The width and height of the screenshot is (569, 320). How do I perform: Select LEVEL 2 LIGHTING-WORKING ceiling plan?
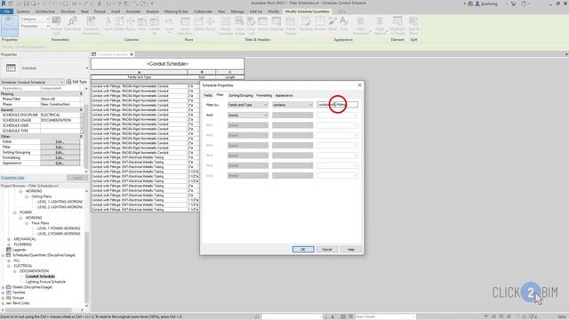(x=60, y=207)
